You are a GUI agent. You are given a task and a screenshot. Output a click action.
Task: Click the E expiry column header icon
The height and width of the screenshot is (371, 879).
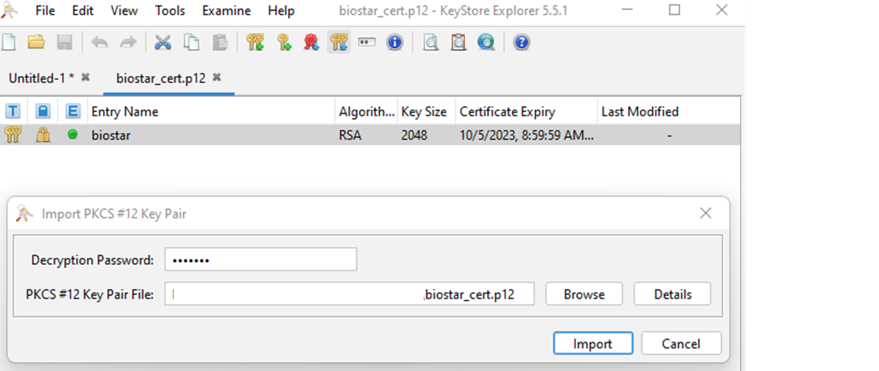point(73,111)
